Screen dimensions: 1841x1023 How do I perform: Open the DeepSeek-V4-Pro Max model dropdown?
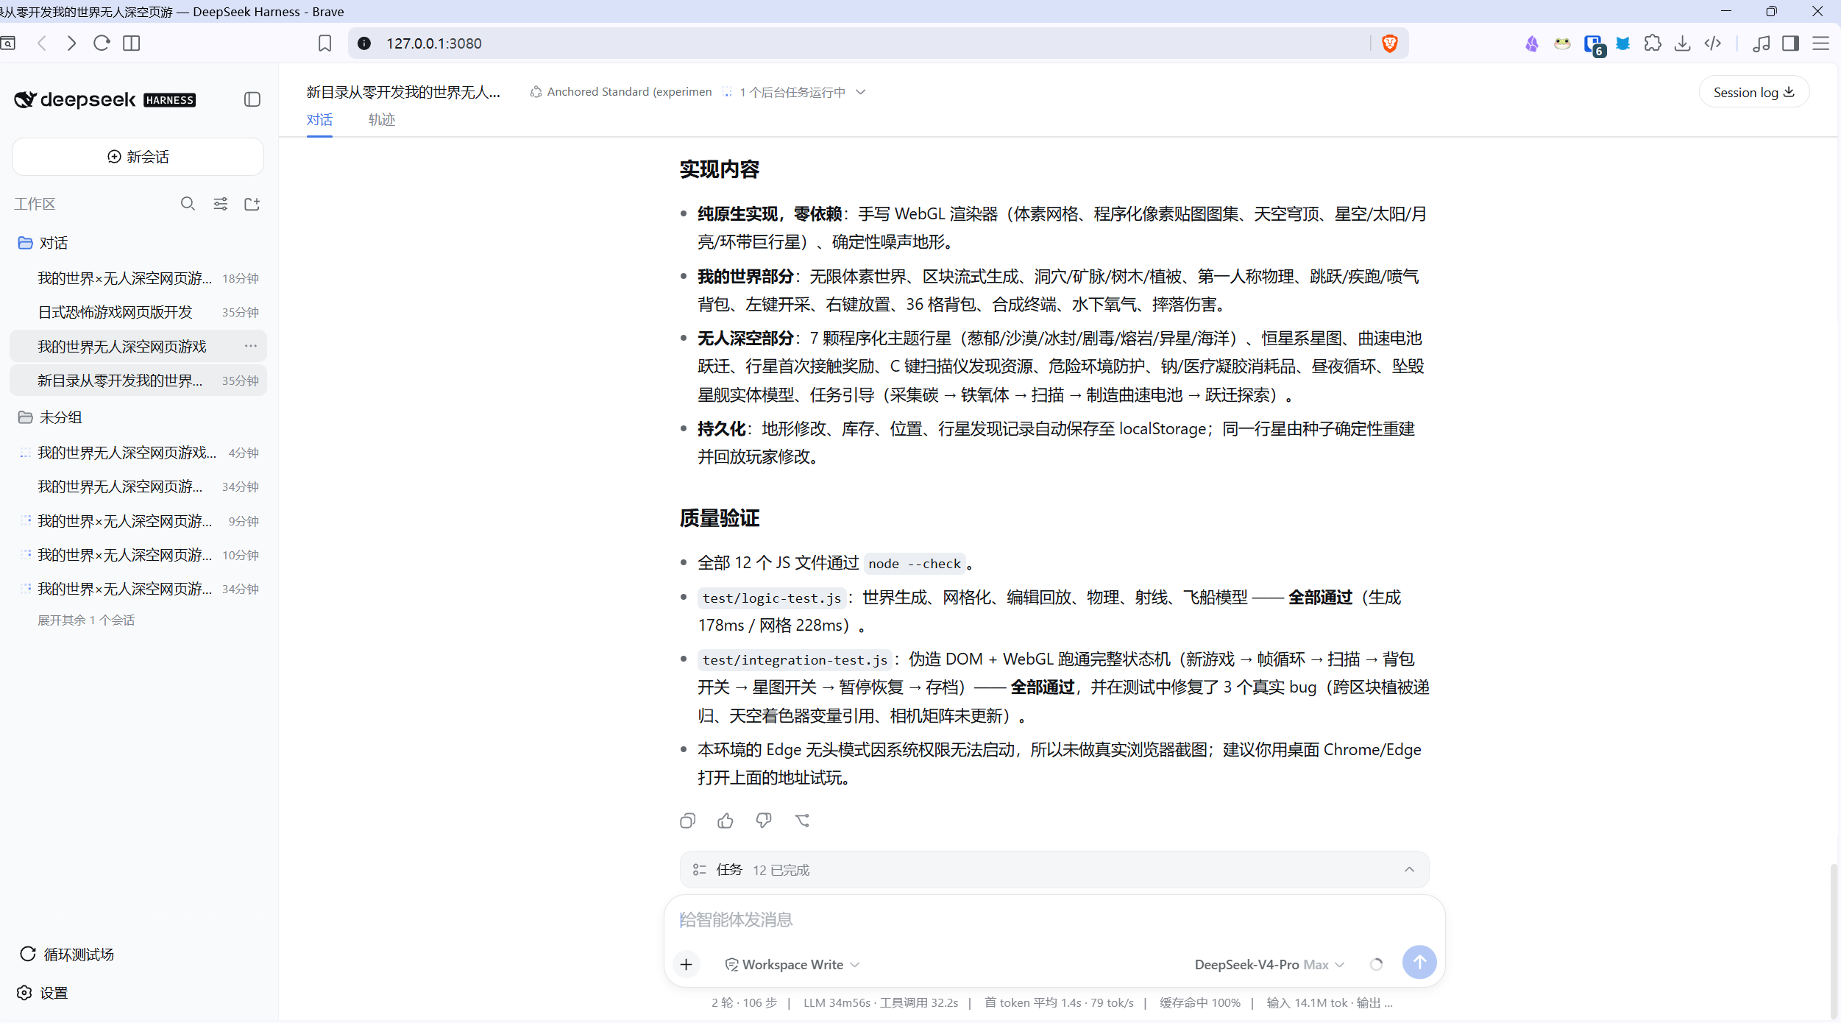1270,965
